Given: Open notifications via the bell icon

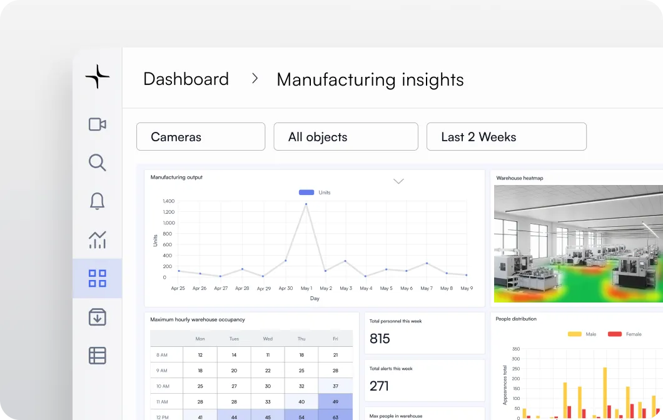Looking at the screenshot, I should point(97,201).
